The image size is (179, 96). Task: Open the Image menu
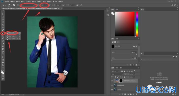18,2
